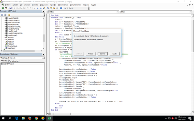Screen dimensions: 194x121
Task: Click the code window vertical scrollbar thumb
Action: 192,36
